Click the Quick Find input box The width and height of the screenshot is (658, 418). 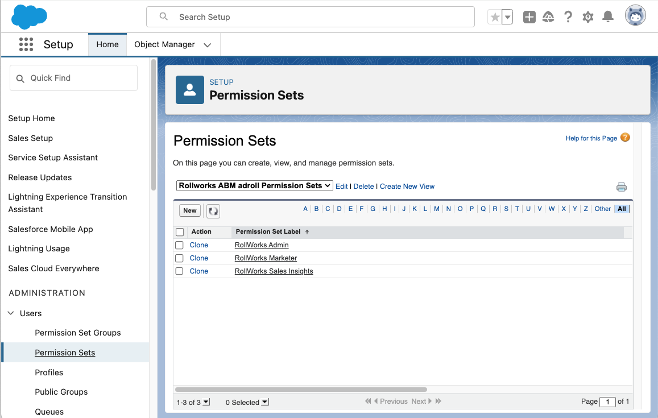pyautogui.click(x=74, y=78)
